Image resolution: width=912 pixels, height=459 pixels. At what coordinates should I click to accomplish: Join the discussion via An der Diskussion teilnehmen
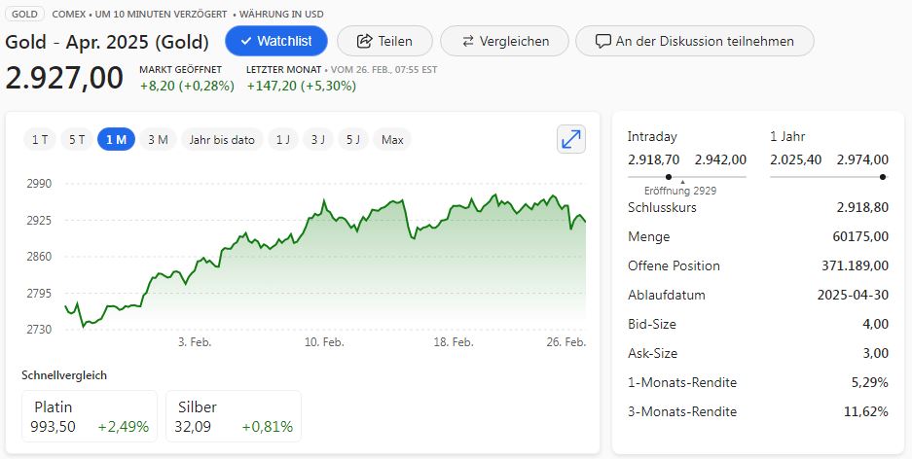point(694,41)
